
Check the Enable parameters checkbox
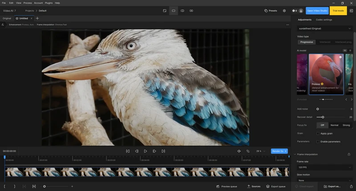[x=318, y=142]
